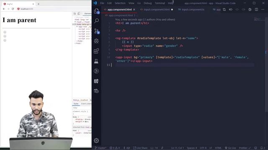Click Prettier in status bar
The width and height of the screenshot is (268, 150).
pyautogui.click(x=245, y=148)
